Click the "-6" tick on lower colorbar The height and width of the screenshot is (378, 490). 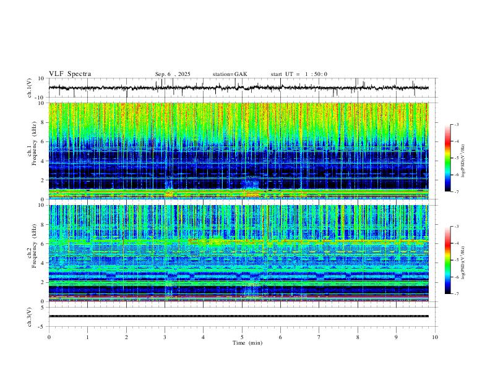(457, 277)
